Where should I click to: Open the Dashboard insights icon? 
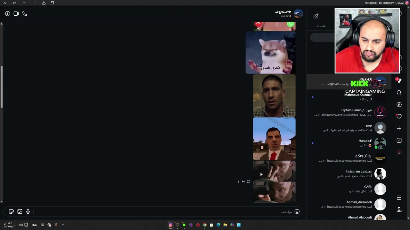coord(399,140)
